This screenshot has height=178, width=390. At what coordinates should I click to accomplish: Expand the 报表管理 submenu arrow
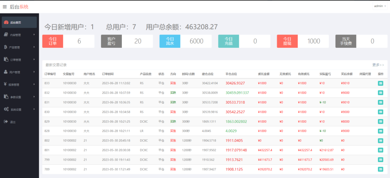[34, 84]
